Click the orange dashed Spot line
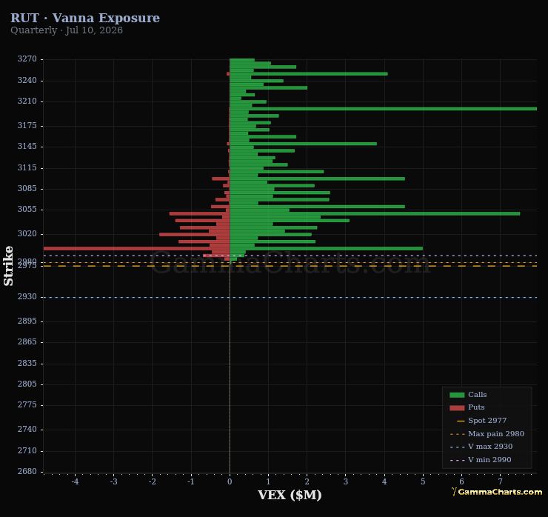Screen dimensions: 548x517 coord(290,266)
